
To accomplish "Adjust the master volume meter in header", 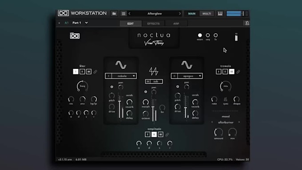I will [x=237, y=13].
